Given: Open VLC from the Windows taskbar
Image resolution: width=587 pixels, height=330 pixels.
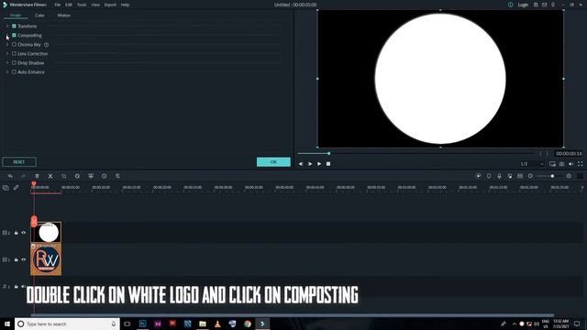Looking at the screenshot, I should 217,324.
